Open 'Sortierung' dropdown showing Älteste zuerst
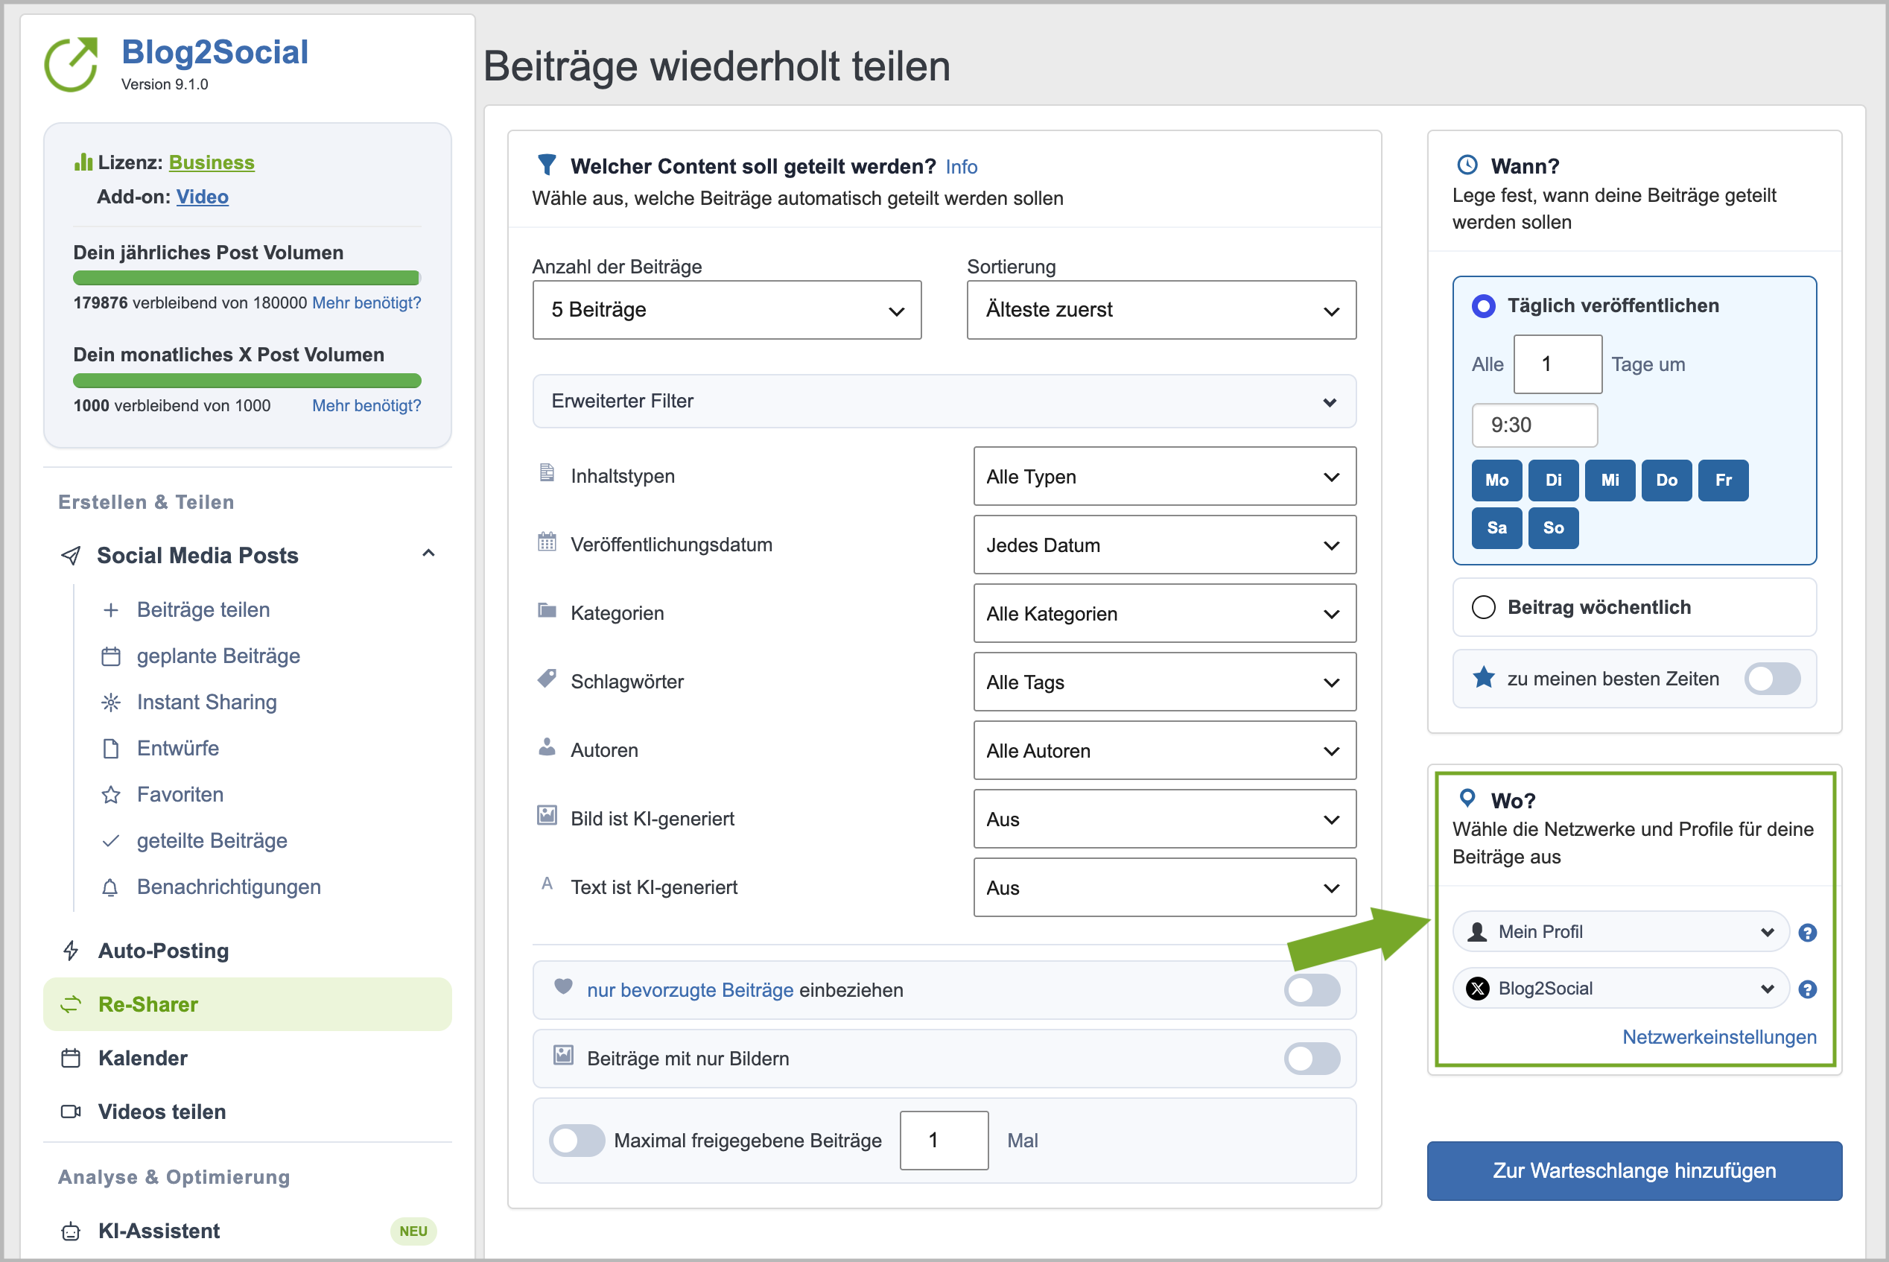The width and height of the screenshot is (1889, 1262). pos(1162,310)
